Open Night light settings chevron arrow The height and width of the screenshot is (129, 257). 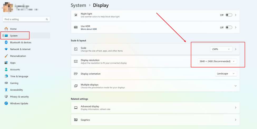click(236, 15)
